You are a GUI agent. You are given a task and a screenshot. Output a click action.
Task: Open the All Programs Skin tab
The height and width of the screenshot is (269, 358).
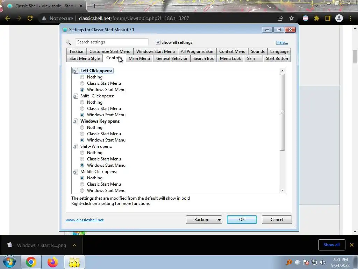pyautogui.click(x=197, y=51)
